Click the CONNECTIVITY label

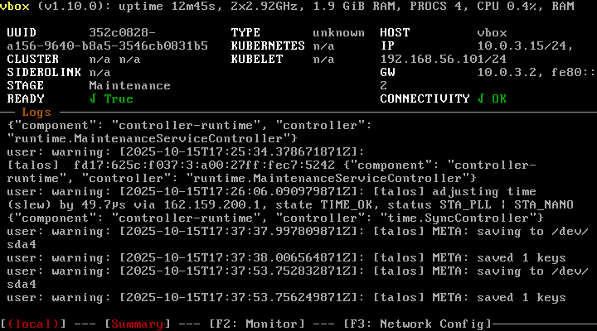tap(425, 98)
